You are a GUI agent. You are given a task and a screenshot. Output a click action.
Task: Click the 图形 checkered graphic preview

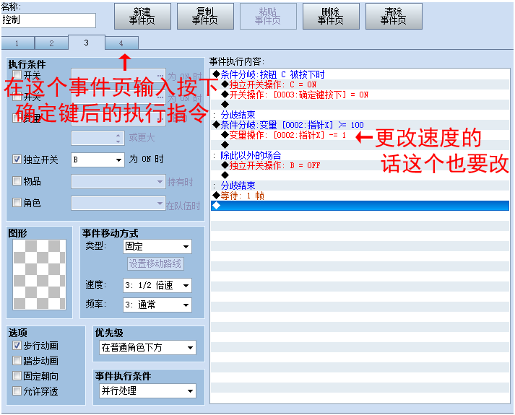click(40, 274)
